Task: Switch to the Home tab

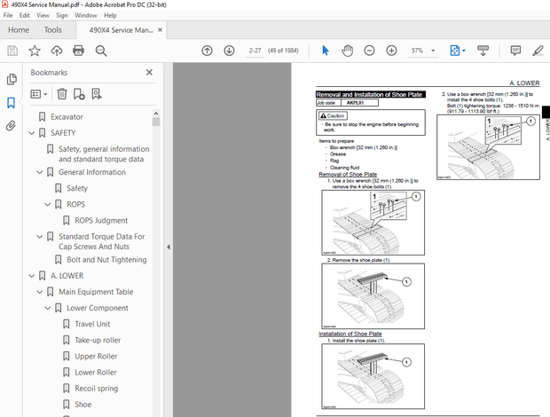Action: (x=19, y=30)
